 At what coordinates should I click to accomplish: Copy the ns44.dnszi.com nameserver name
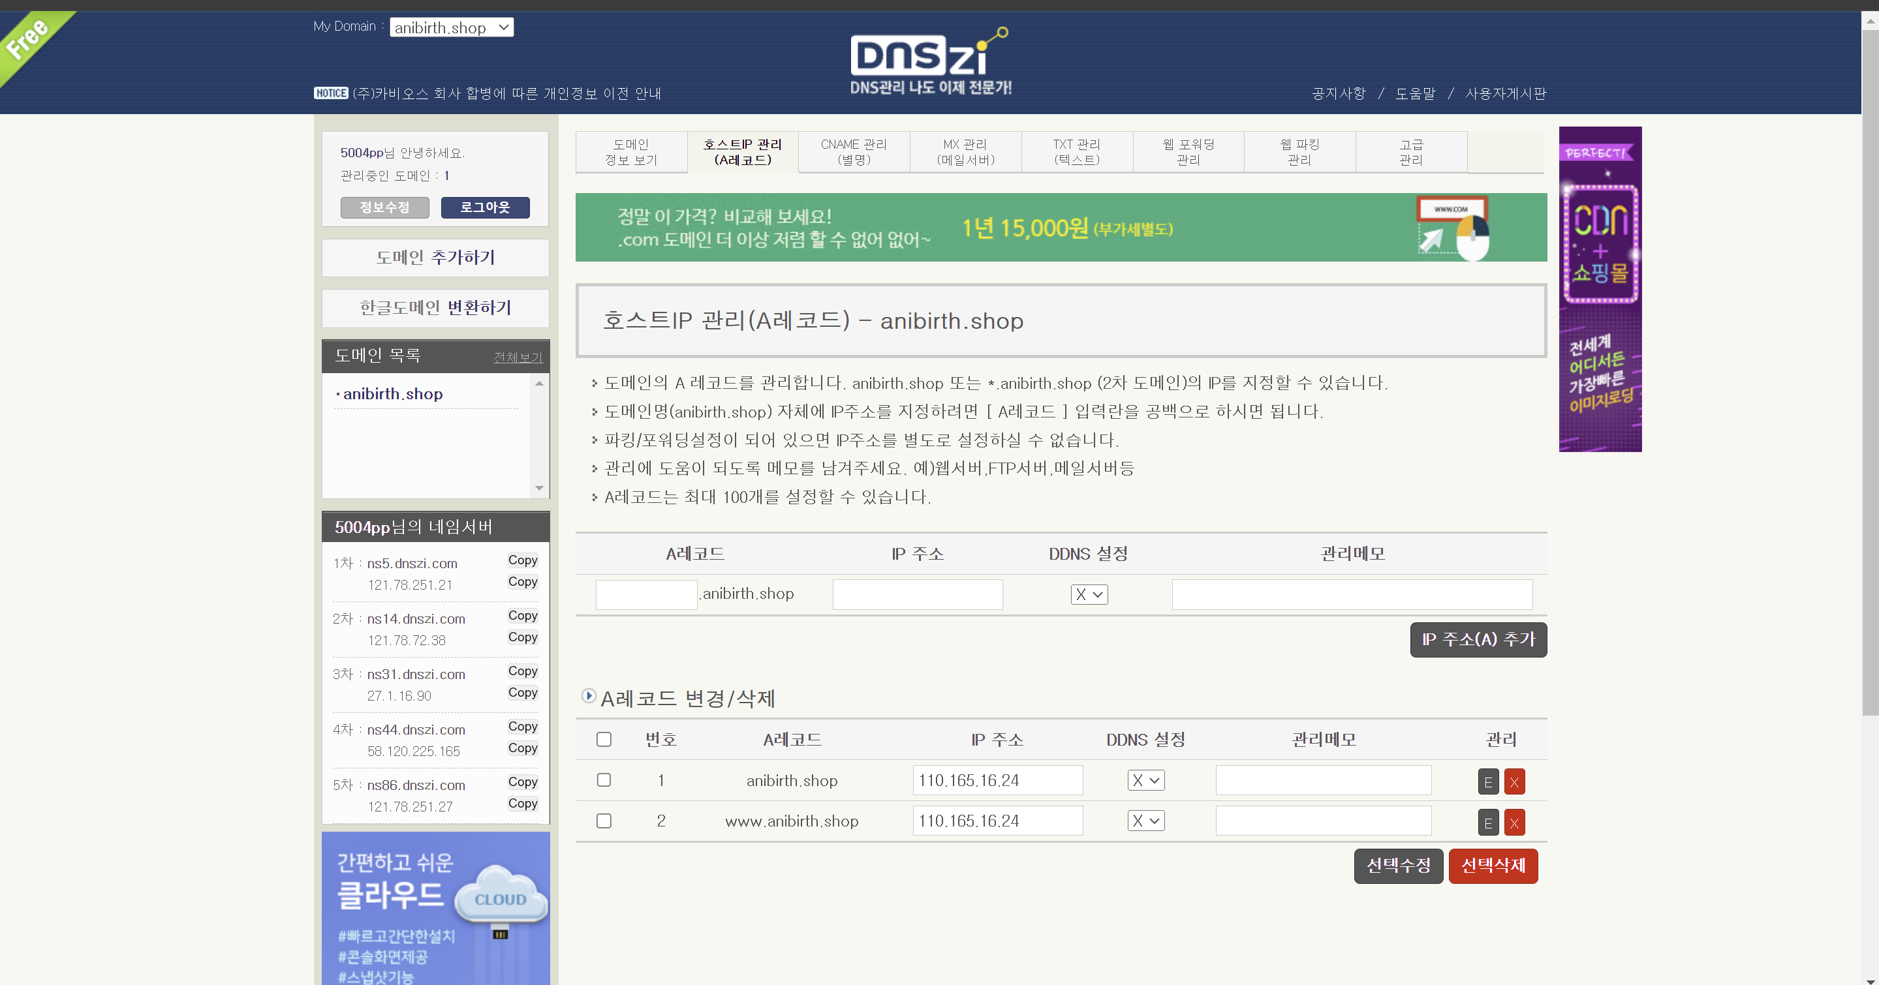coord(522,726)
